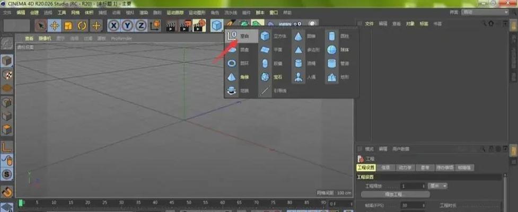This screenshot has width=518, height=212.
Task: Choose the 立方体 cube primitive
Action: click(274, 36)
